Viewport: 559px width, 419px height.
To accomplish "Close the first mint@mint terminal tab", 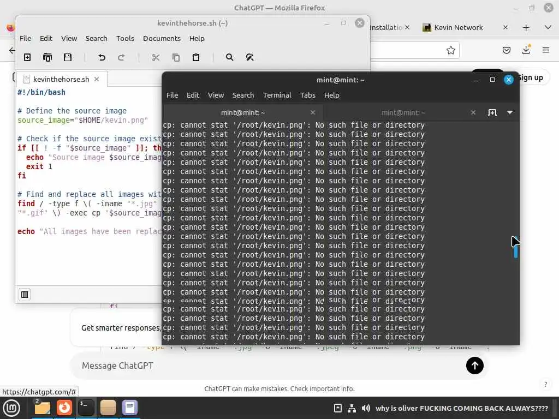I will [313, 112].
